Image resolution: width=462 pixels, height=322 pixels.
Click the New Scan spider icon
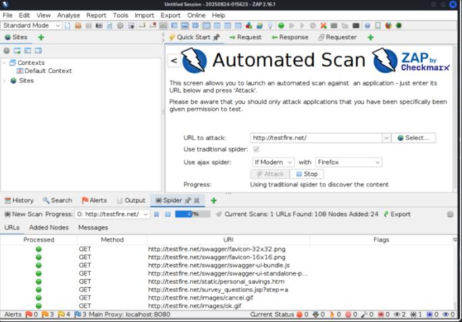tap(23, 214)
